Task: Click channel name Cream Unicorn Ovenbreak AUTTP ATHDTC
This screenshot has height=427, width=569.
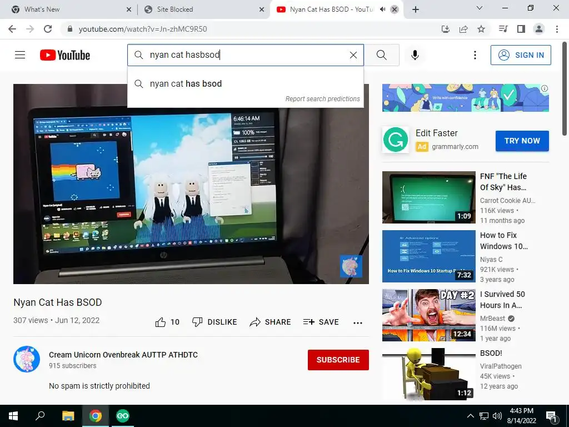Action: pyautogui.click(x=123, y=355)
